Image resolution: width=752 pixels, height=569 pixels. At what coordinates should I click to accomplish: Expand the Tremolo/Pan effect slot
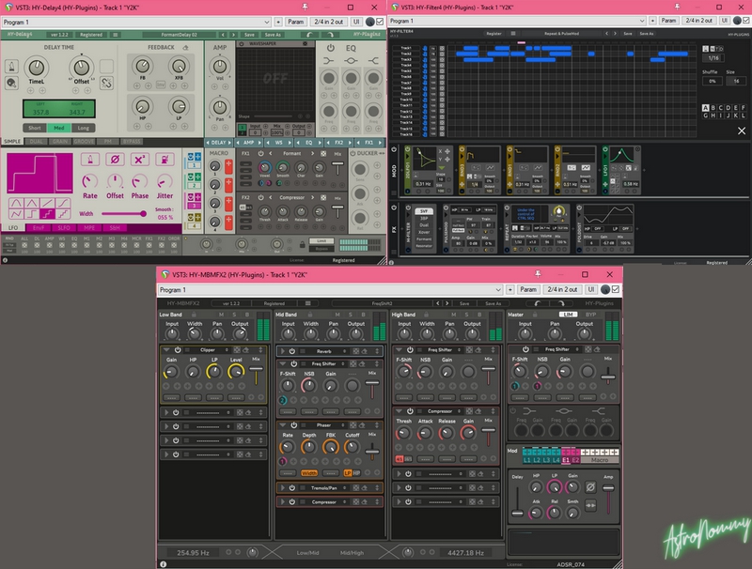(281, 487)
